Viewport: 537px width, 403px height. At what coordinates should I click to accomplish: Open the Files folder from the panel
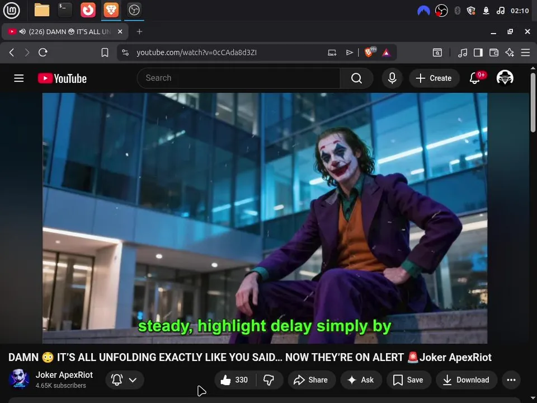tap(42, 10)
